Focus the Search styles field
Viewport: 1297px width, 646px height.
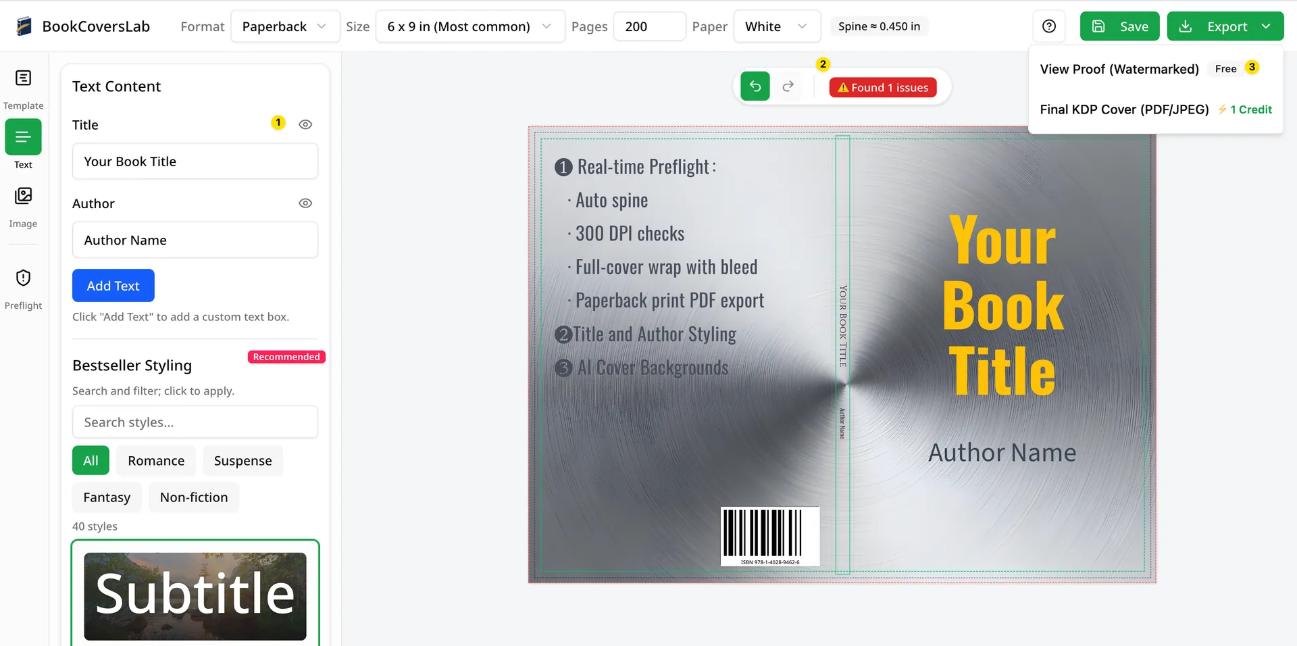[x=195, y=422]
